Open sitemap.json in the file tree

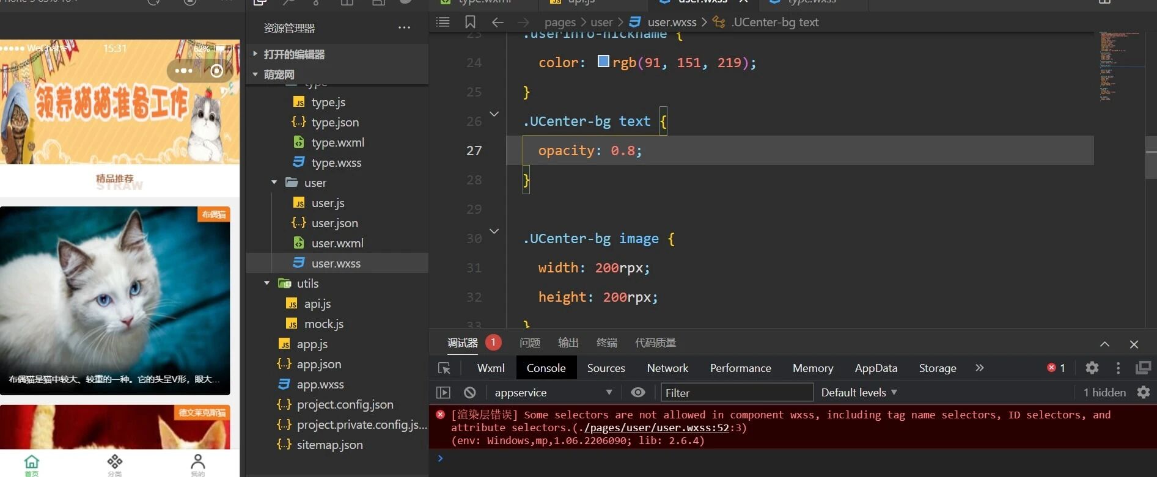pos(329,445)
